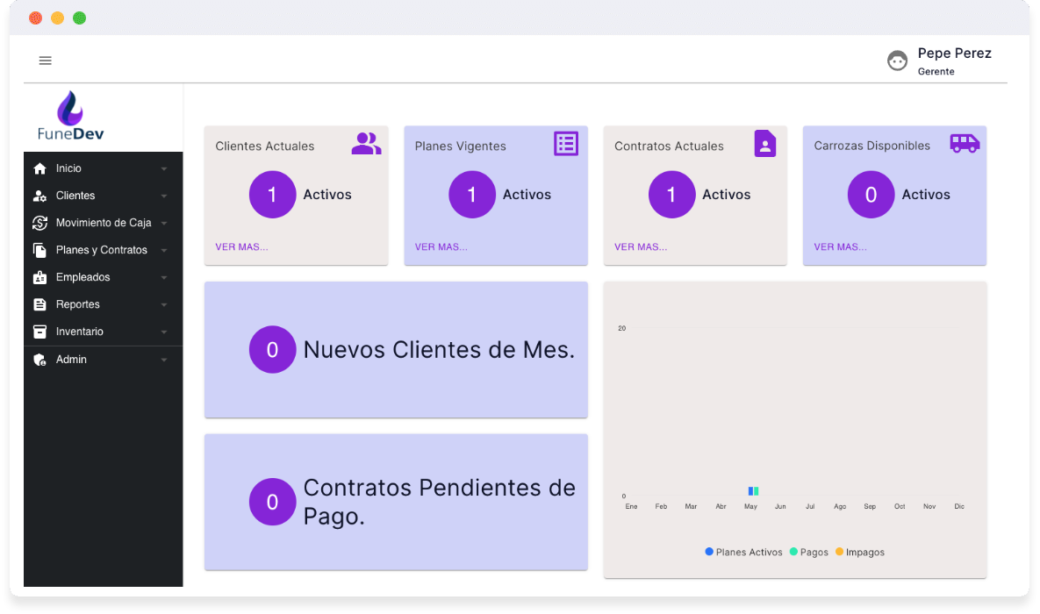Toggle Planes Activos series in chart legend

click(x=743, y=553)
